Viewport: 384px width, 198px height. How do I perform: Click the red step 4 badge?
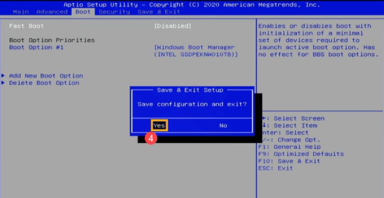coord(151,138)
